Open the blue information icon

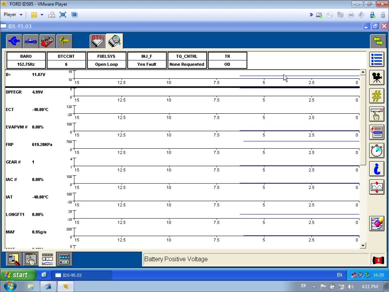(x=377, y=169)
